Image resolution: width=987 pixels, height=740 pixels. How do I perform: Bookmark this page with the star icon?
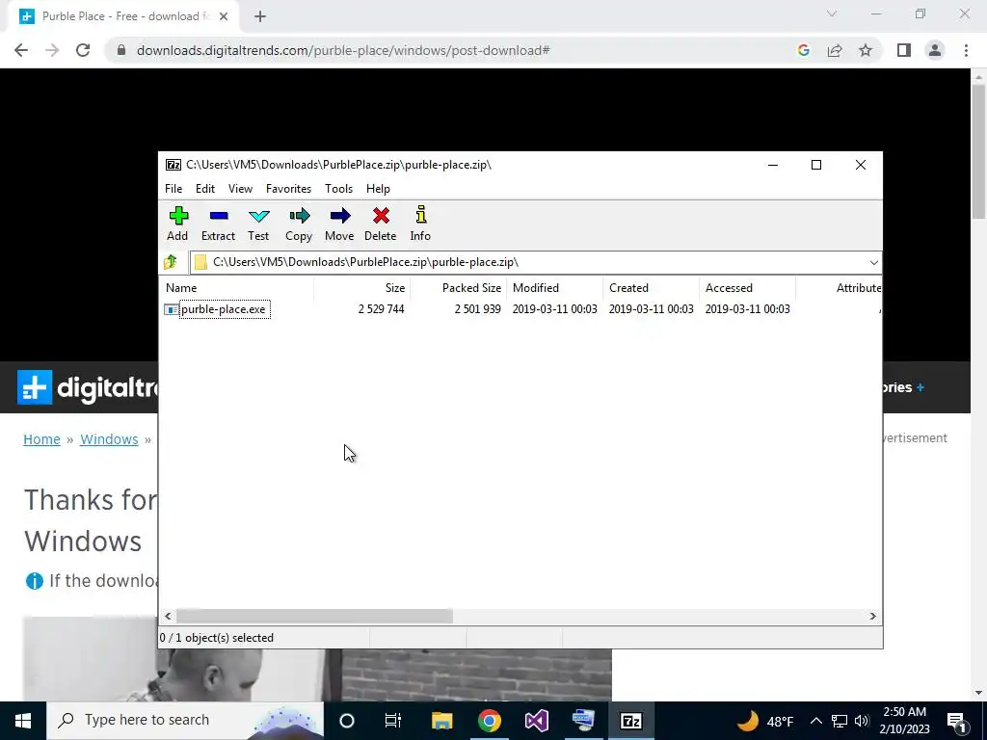point(866,50)
